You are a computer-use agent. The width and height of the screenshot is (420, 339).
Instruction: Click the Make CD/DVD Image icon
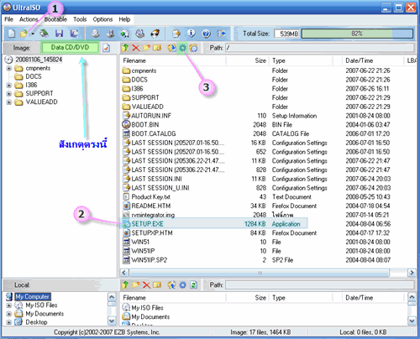click(x=96, y=34)
